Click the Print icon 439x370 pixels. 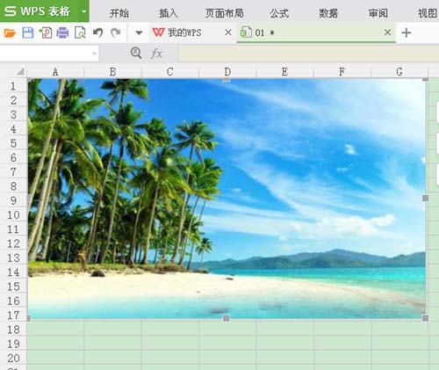62,33
